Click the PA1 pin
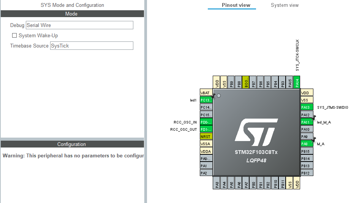The height and width of the screenshot is (203, 351). 206,166
